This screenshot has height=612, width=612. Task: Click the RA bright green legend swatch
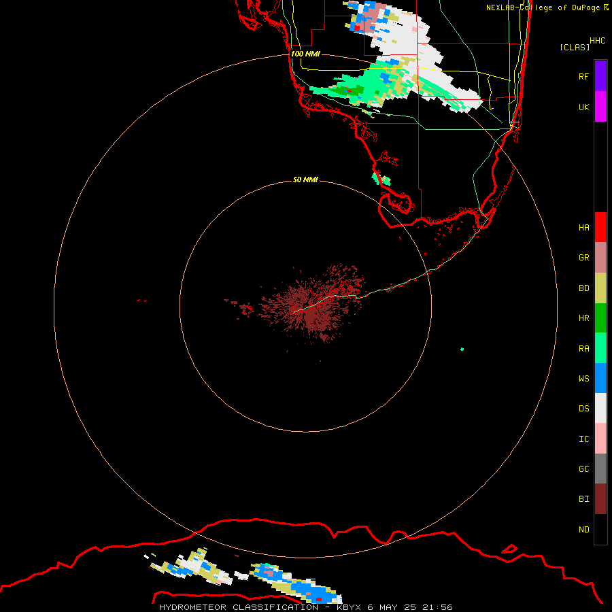click(600, 348)
